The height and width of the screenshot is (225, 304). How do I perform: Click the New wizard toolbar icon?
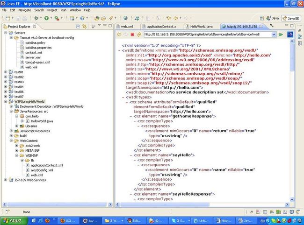coord(8,18)
